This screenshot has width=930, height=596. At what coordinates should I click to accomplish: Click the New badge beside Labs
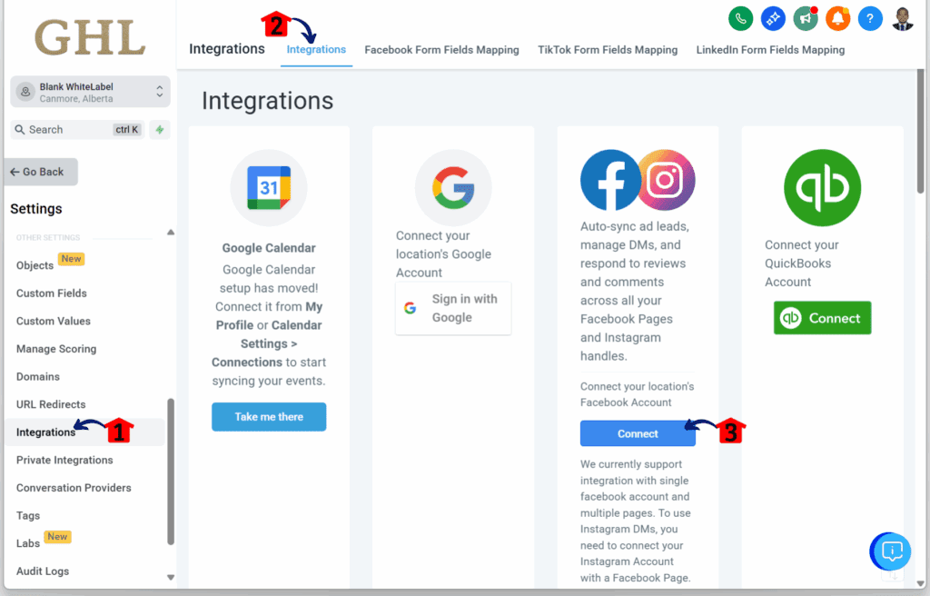(x=57, y=537)
